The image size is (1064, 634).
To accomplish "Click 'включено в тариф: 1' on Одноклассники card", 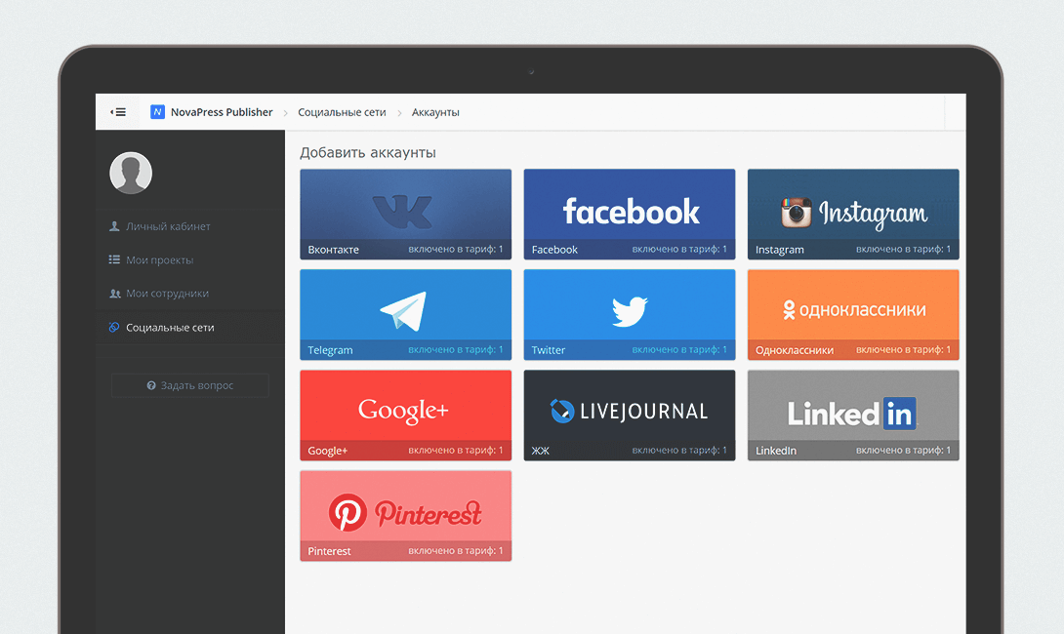I will tap(903, 350).
